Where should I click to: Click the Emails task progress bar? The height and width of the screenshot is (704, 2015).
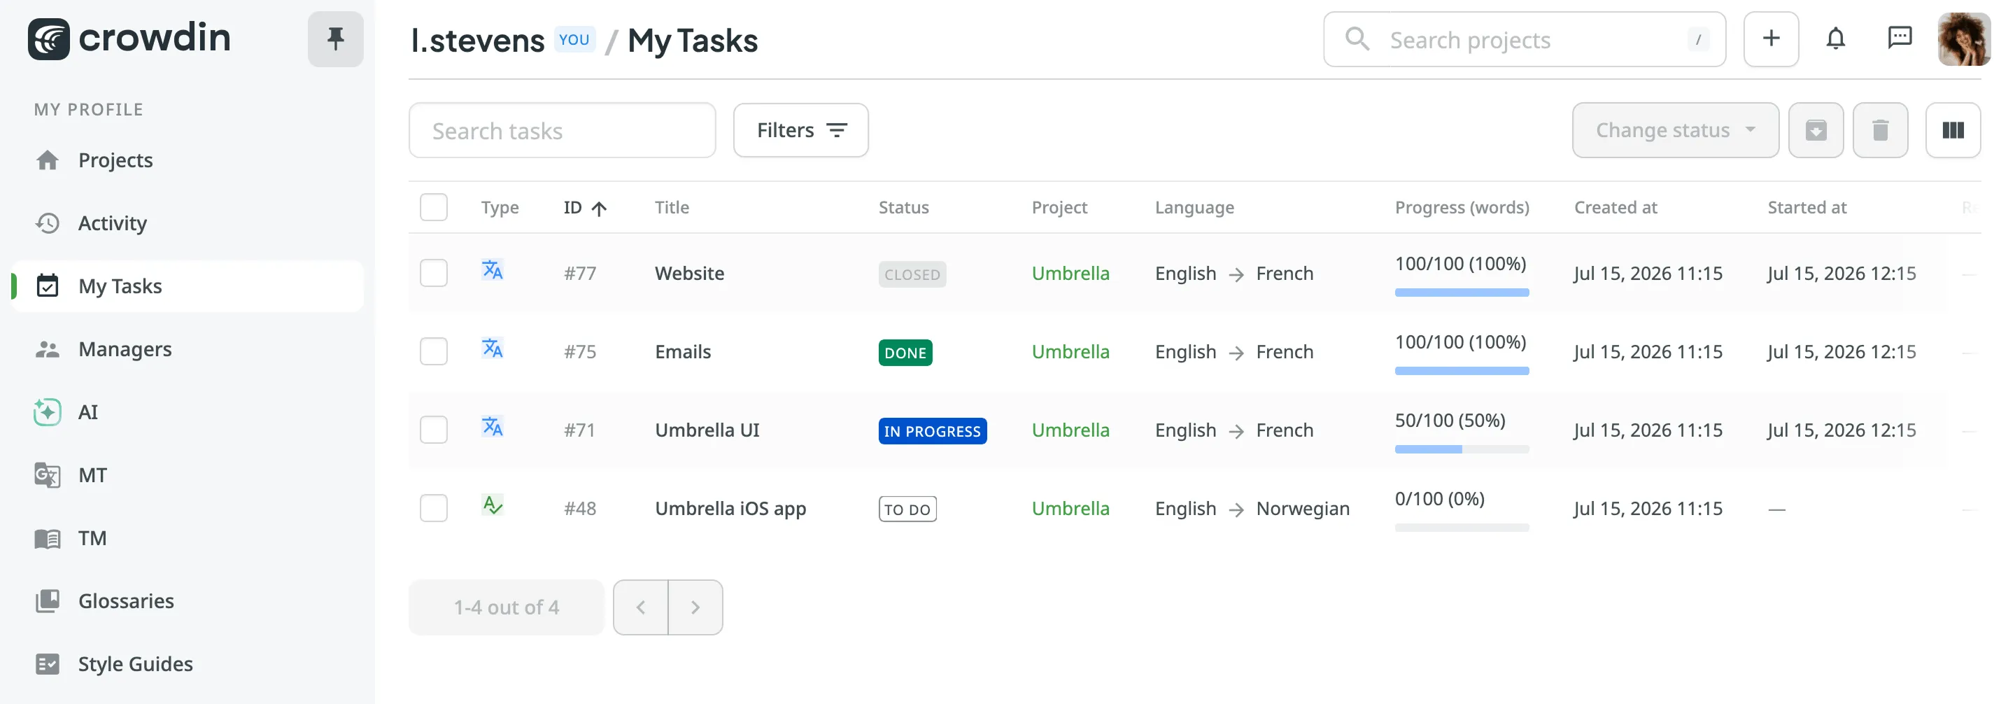click(x=1461, y=371)
